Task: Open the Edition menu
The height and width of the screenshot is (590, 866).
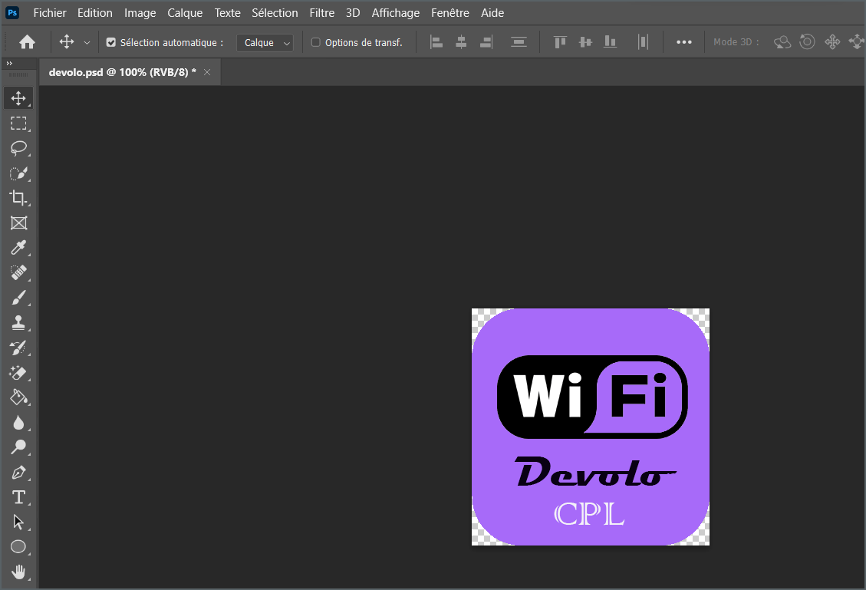Action: pyautogui.click(x=95, y=13)
